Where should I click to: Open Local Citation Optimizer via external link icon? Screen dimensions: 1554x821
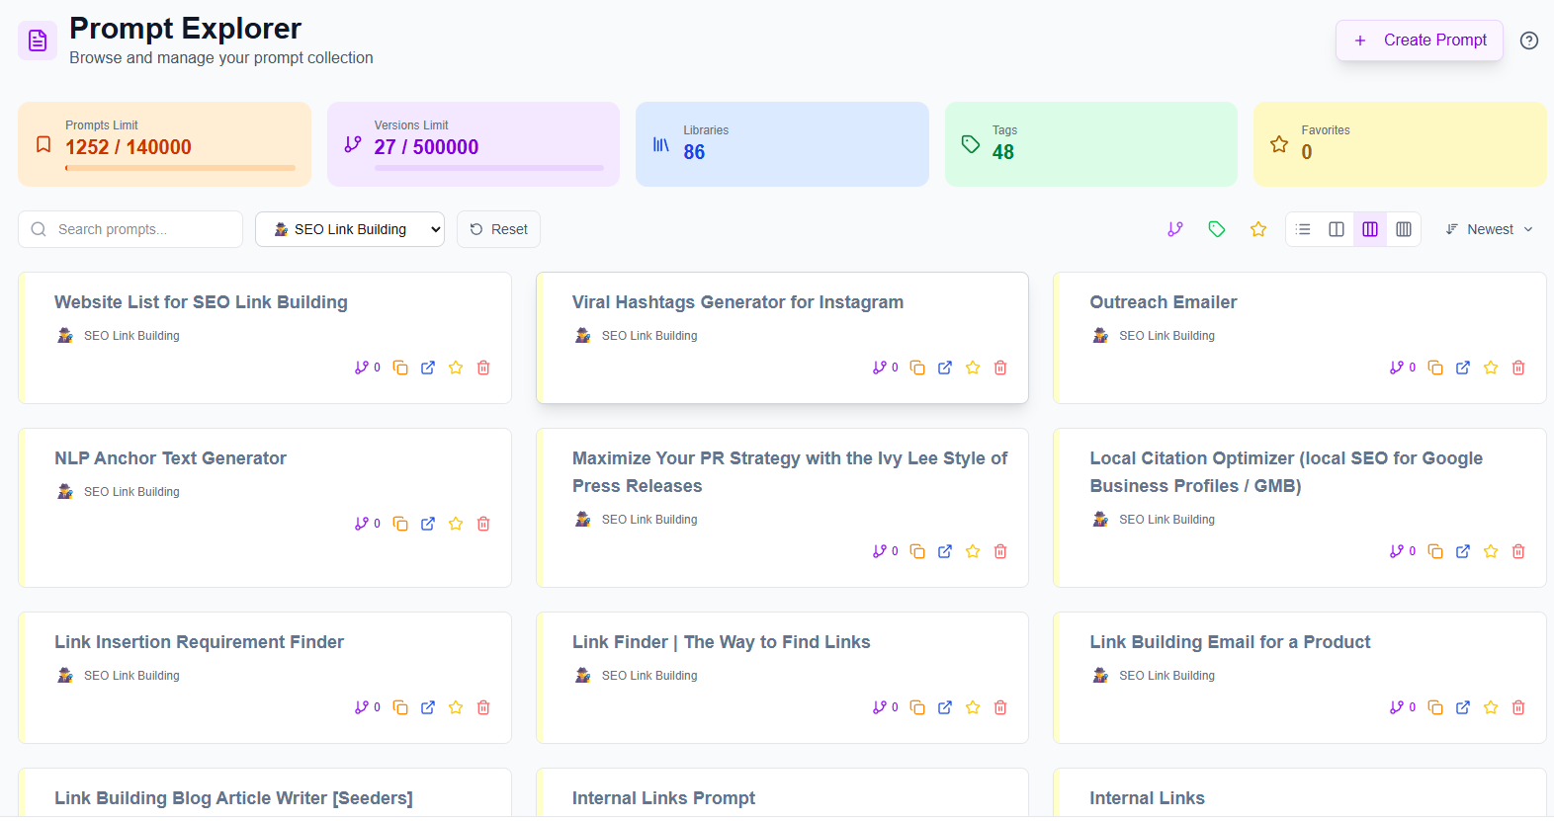1463,551
